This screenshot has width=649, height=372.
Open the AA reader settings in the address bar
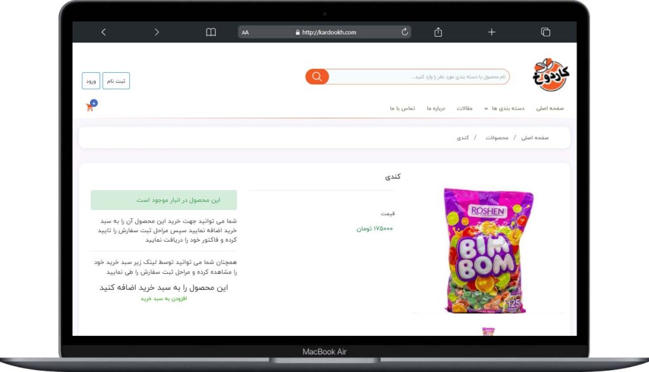(x=245, y=32)
